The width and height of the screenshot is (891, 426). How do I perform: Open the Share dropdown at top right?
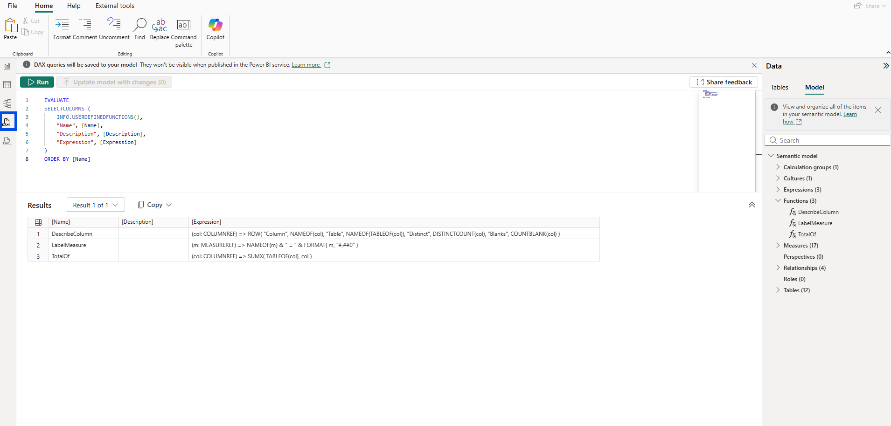[x=870, y=6]
